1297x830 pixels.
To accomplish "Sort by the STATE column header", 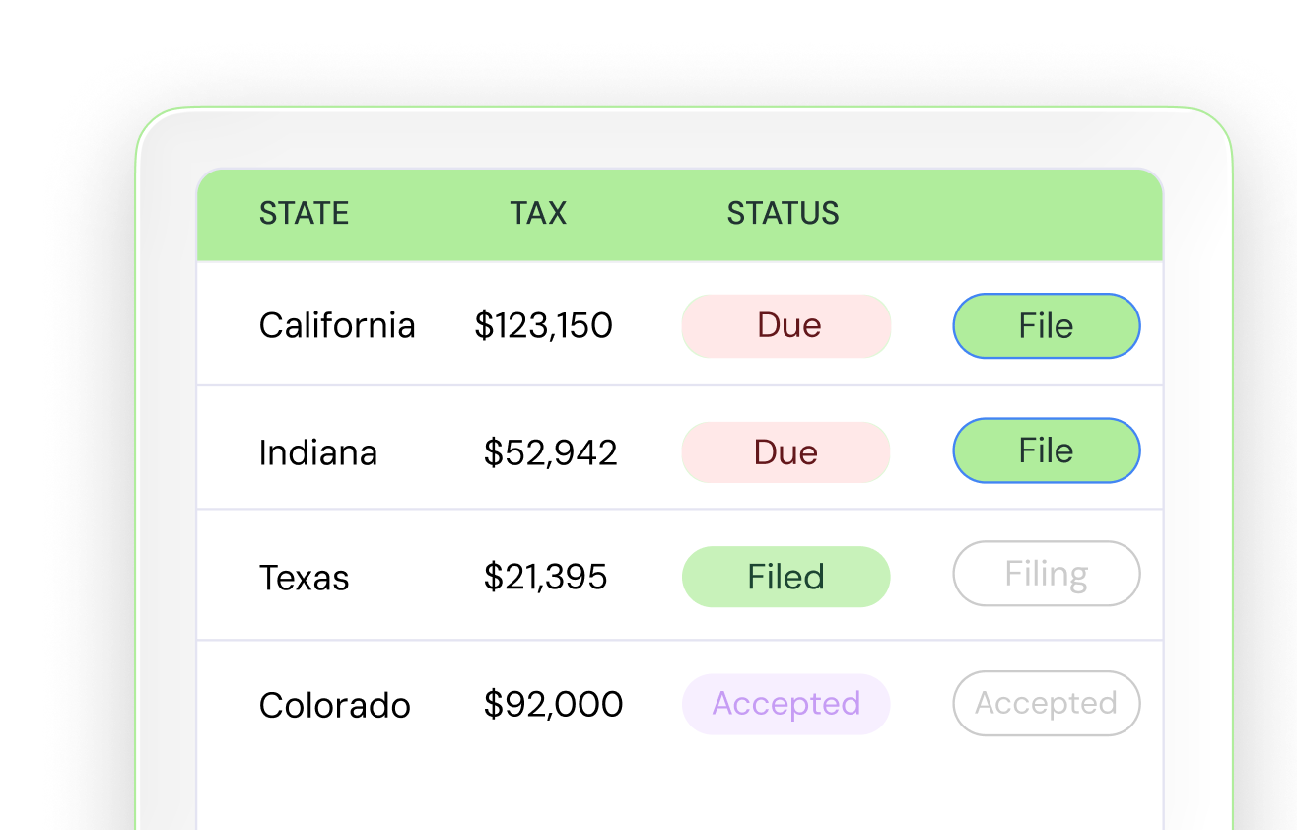I will (x=304, y=214).
